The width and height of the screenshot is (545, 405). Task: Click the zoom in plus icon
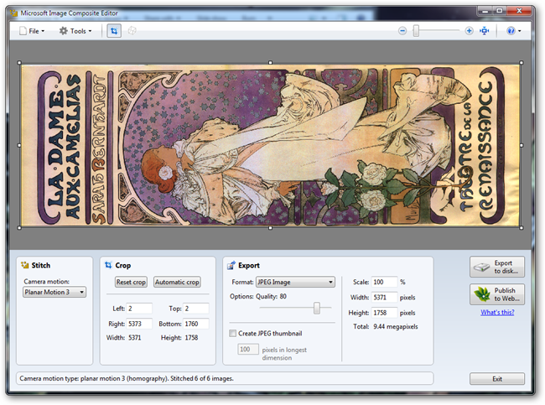[469, 31]
